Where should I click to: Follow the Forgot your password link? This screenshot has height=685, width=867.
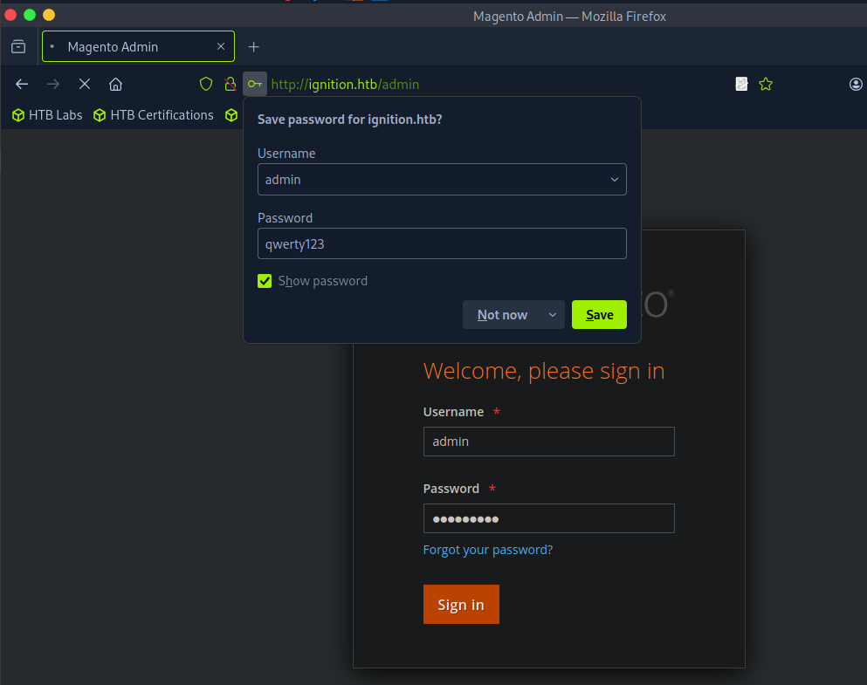tap(487, 550)
